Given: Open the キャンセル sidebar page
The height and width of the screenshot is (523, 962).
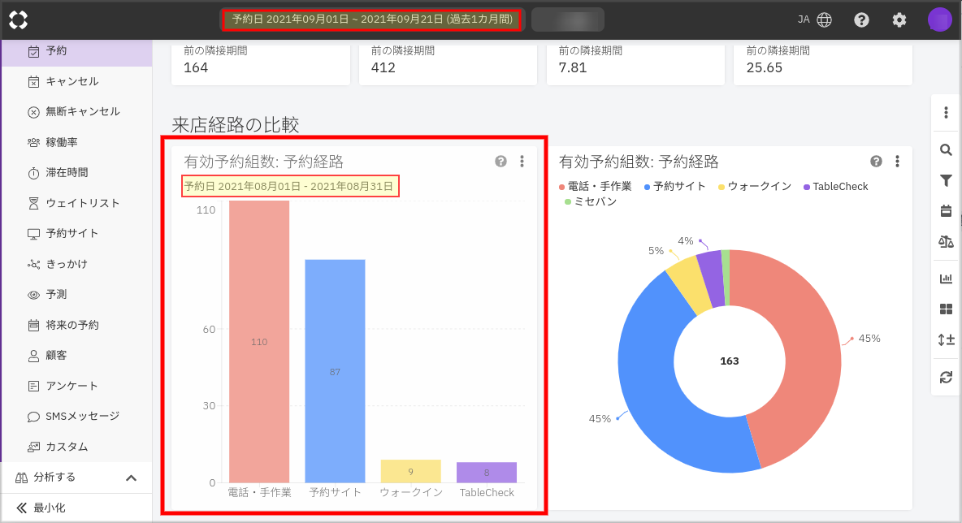Looking at the screenshot, I should pyautogui.click(x=72, y=81).
